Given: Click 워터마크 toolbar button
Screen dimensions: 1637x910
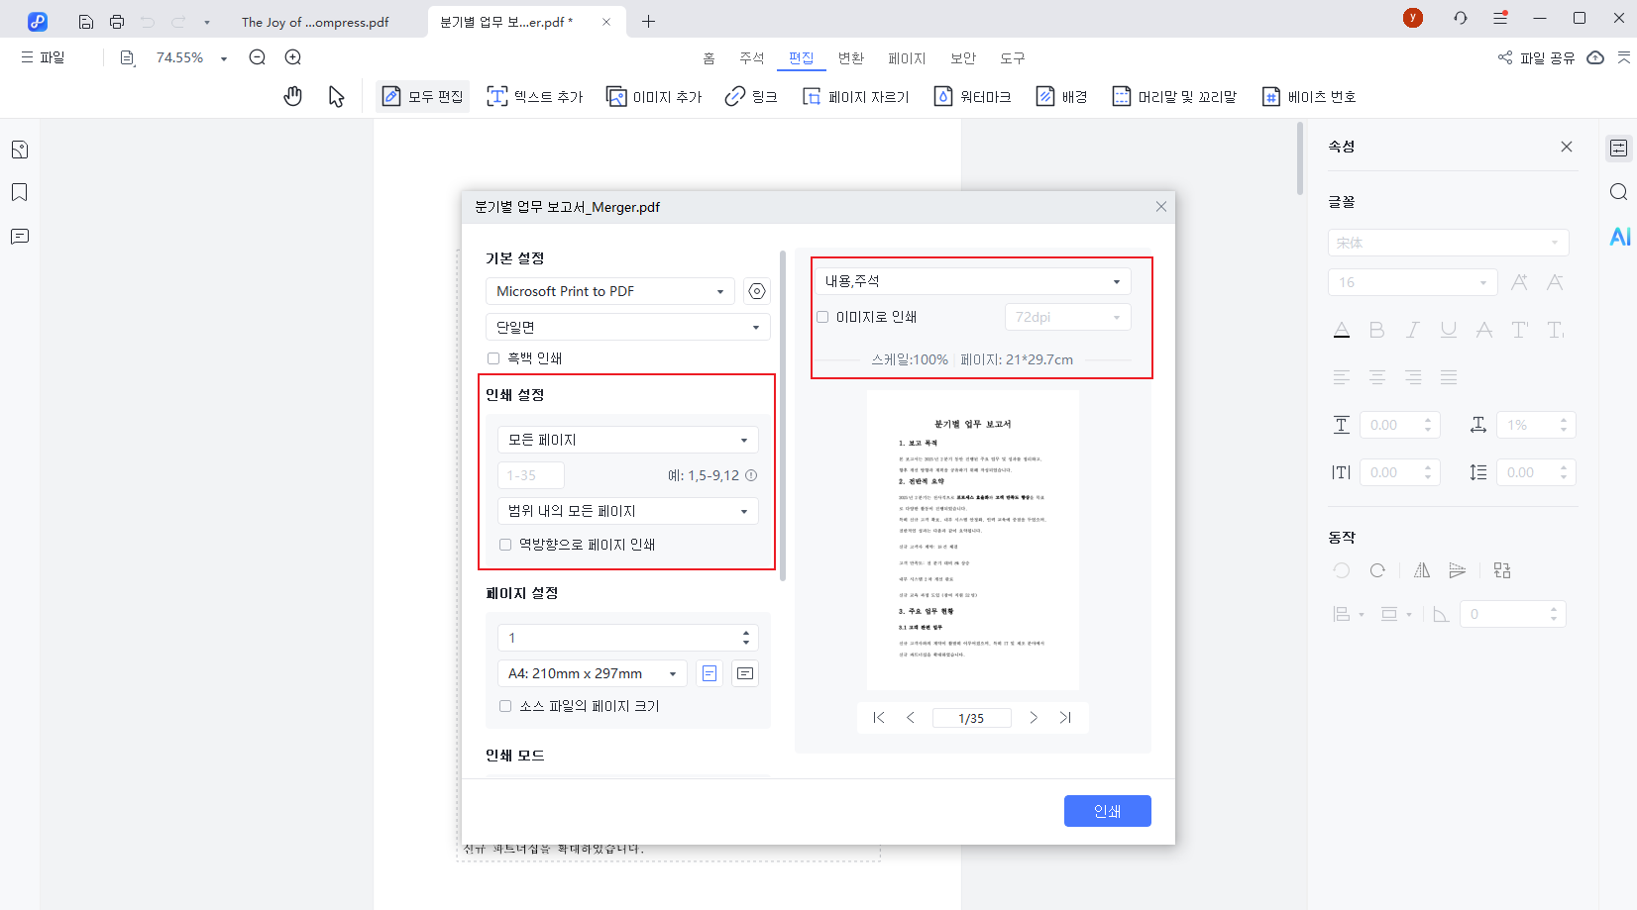Looking at the screenshot, I should click(973, 96).
